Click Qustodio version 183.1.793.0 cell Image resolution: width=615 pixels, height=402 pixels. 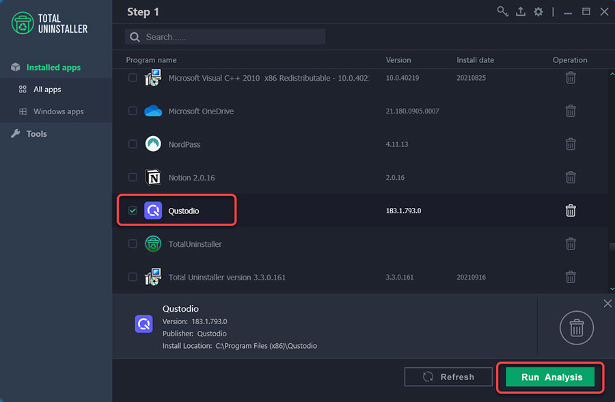coord(403,211)
